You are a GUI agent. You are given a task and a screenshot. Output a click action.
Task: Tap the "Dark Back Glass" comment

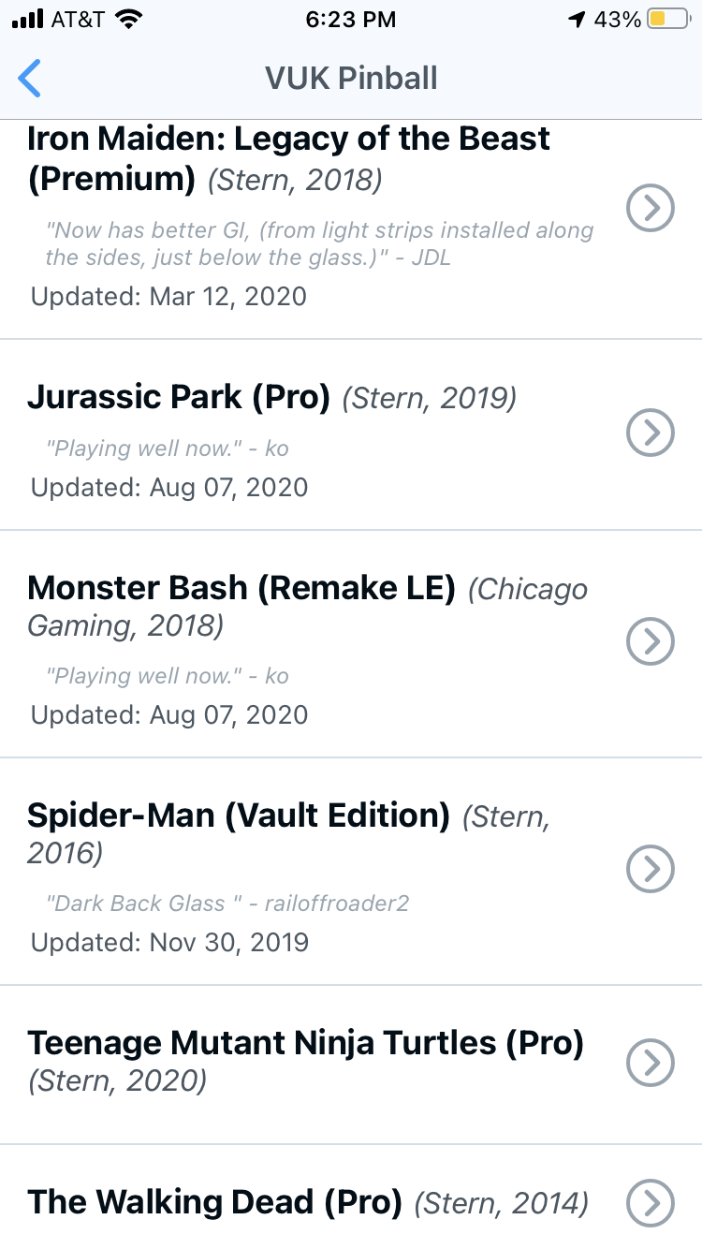227,904
